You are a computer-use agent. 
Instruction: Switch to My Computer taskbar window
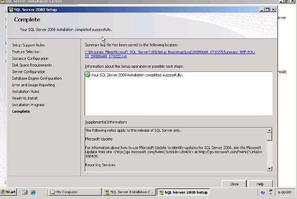coord(75,192)
